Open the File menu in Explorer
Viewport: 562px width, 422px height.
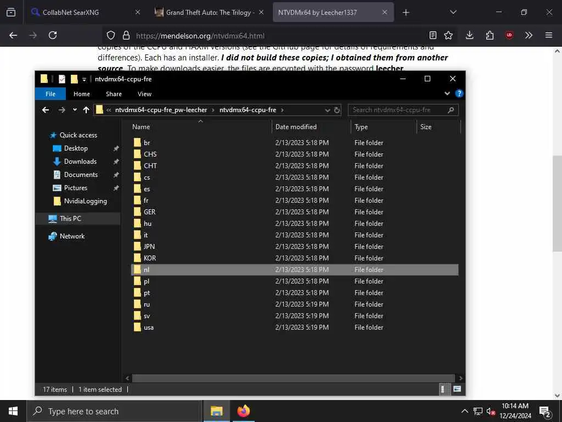click(50, 94)
